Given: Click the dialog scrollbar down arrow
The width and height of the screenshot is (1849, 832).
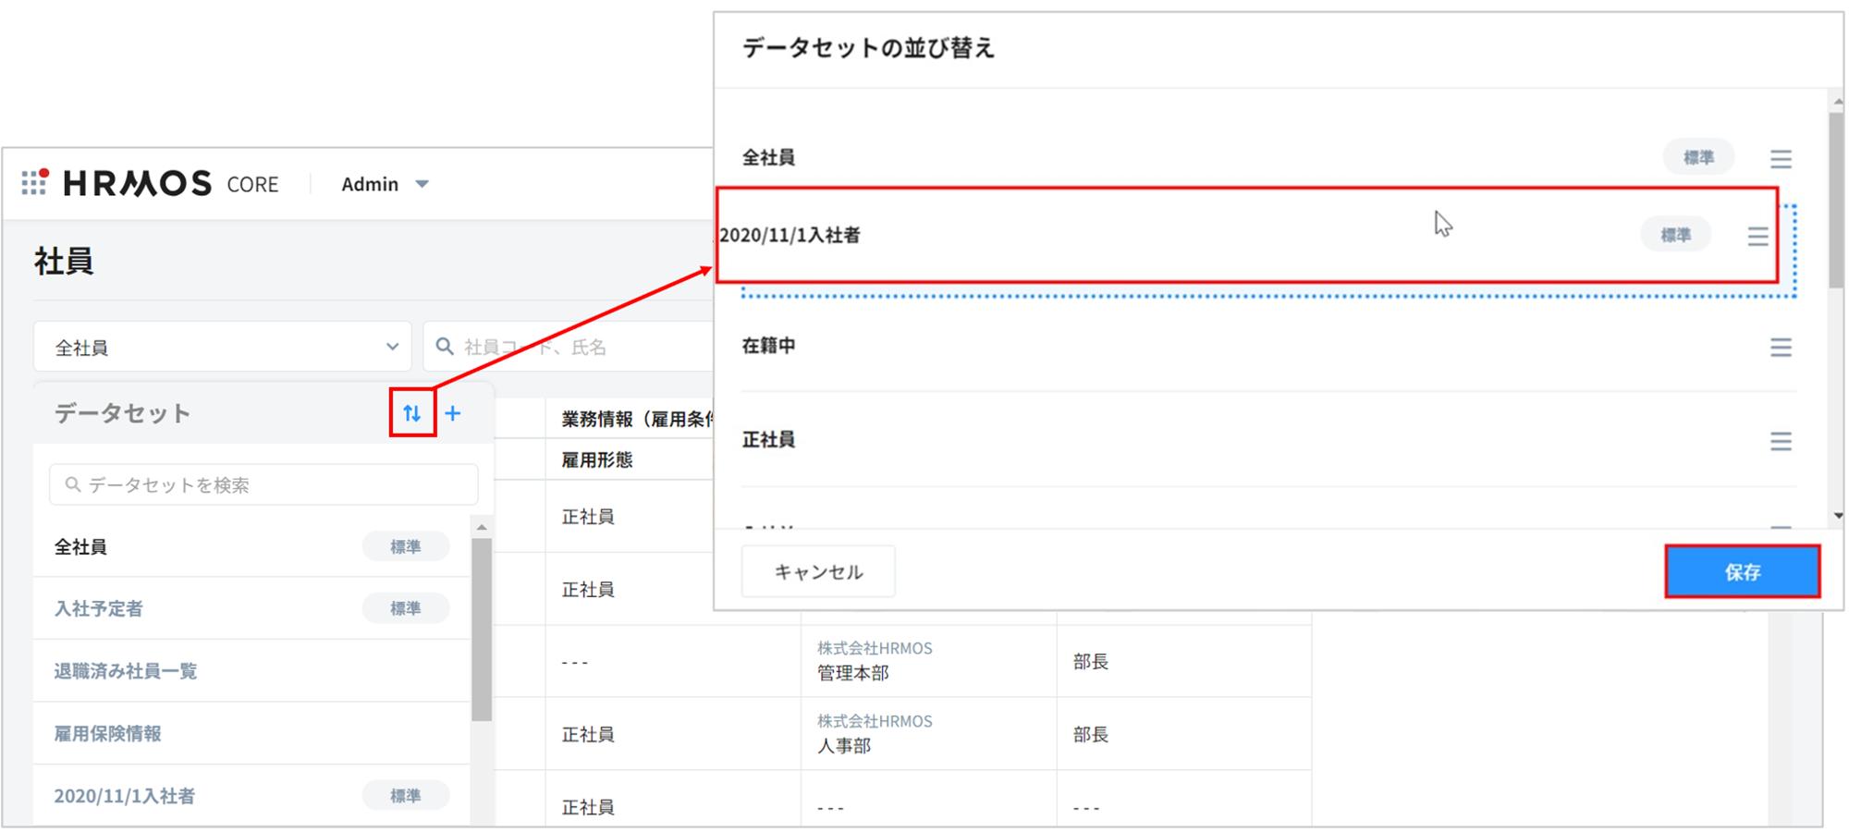Looking at the screenshot, I should (1838, 516).
